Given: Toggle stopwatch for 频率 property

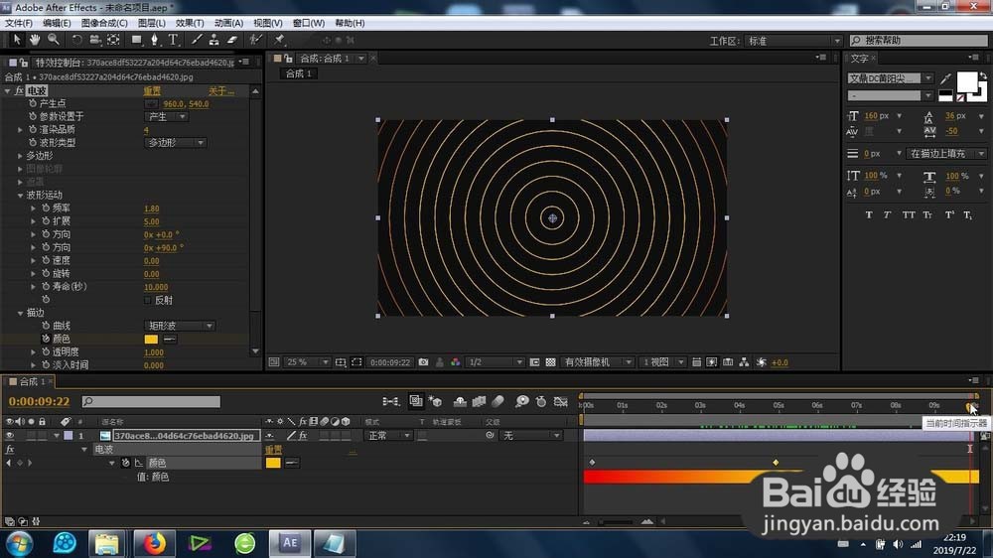Looking at the screenshot, I should click(46, 208).
